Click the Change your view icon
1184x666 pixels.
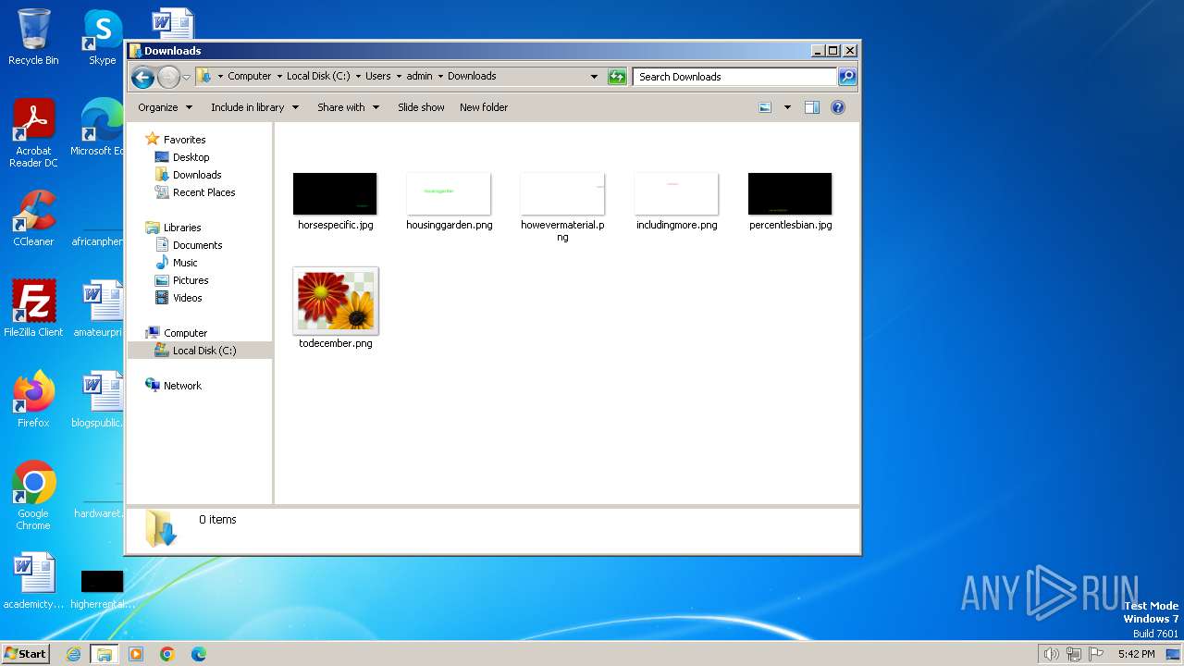pos(765,107)
